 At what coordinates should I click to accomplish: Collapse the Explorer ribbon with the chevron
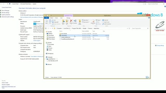(x=147, y=18)
